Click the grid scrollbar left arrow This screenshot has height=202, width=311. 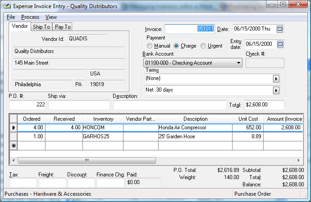[x=14, y=160]
